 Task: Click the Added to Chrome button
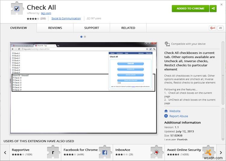coord(190,8)
